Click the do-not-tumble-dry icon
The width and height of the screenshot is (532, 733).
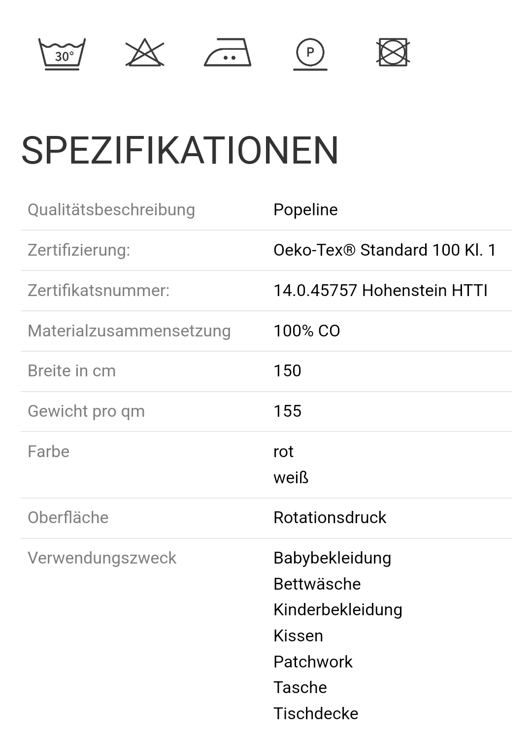[393, 52]
